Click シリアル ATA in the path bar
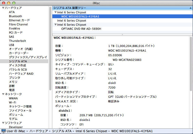This screenshot has width=193, height=134. [x=62, y=131]
